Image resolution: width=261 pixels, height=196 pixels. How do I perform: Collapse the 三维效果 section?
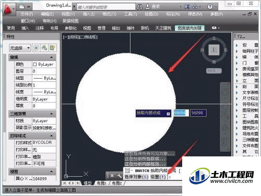click(x=51, y=114)
